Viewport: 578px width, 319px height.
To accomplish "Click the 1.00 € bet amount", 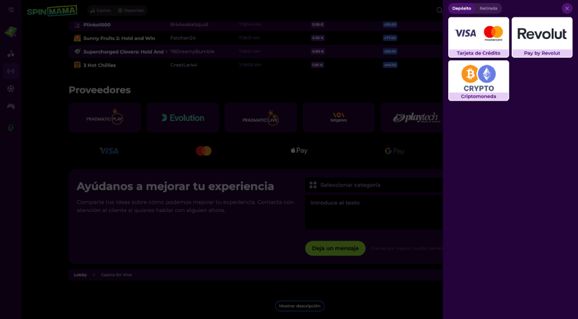I will [x=317, y=65].
